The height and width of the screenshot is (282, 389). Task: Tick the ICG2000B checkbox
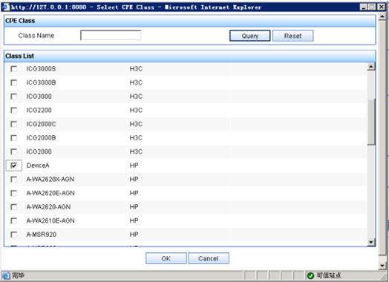(14, 137)
